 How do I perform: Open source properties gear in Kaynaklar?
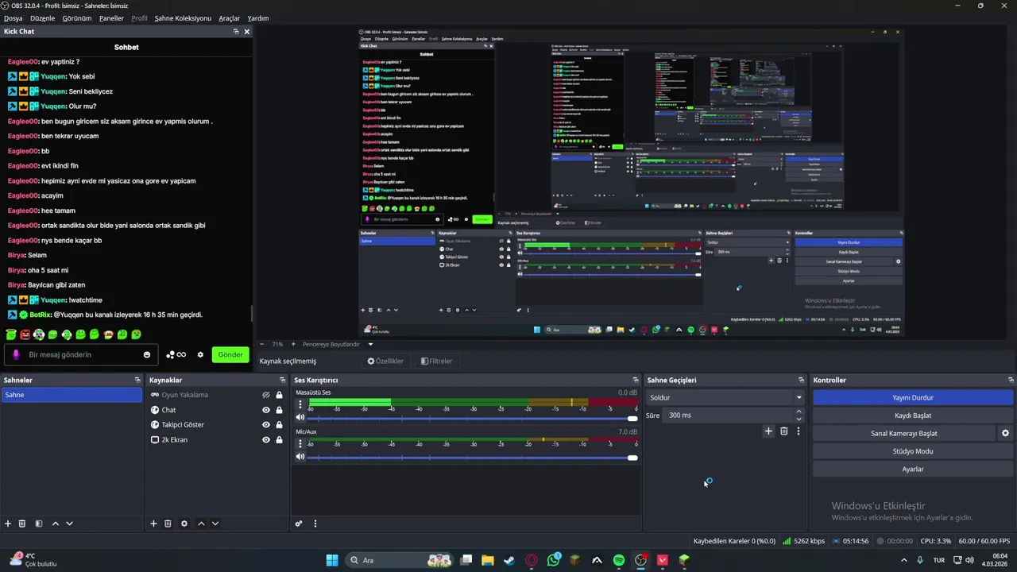[184, 524]
